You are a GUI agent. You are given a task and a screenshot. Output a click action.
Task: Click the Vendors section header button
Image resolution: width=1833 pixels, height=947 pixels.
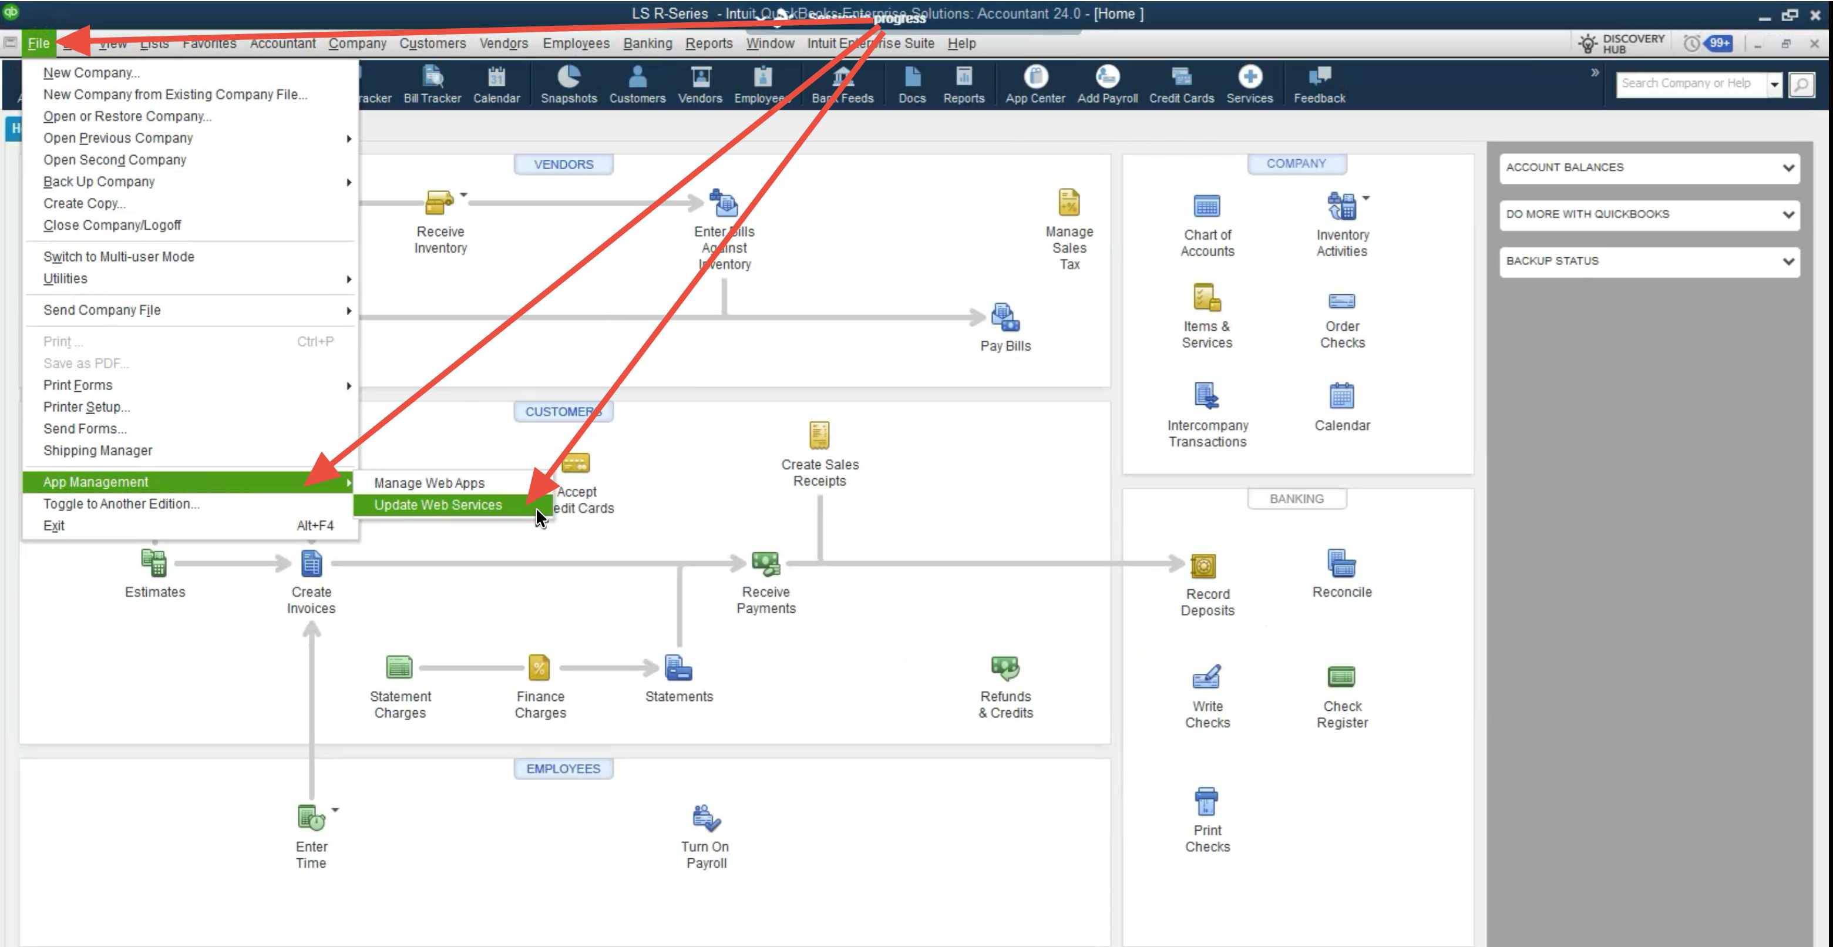563,164
